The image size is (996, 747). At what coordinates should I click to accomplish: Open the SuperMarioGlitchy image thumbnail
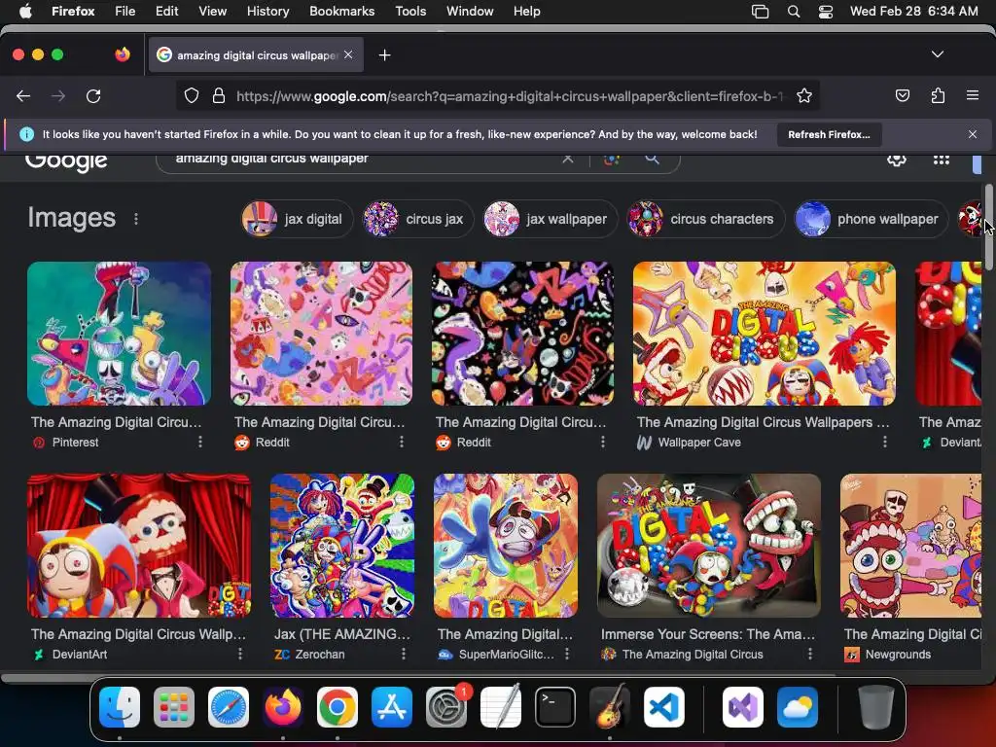pos(506,546)
